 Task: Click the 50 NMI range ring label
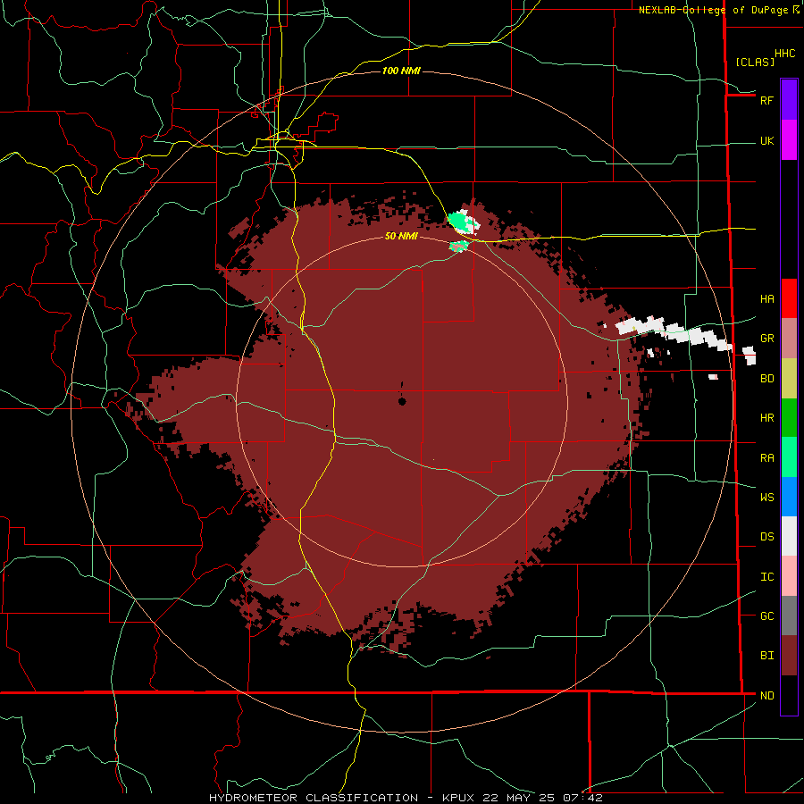[x=401, y=236]
